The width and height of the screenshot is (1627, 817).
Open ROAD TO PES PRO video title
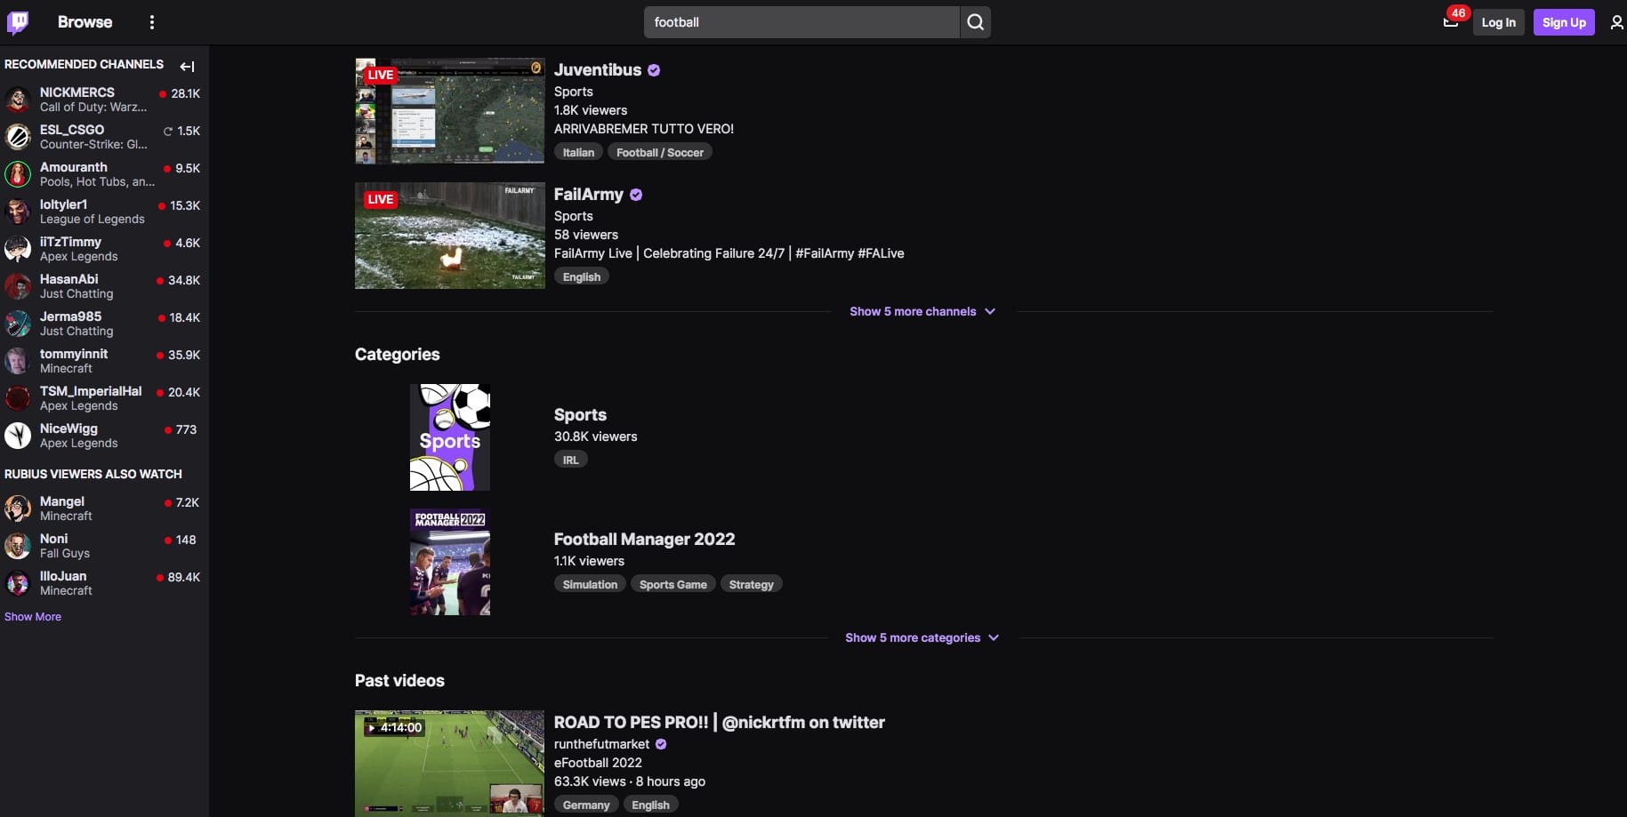click(x=720, y=723)
